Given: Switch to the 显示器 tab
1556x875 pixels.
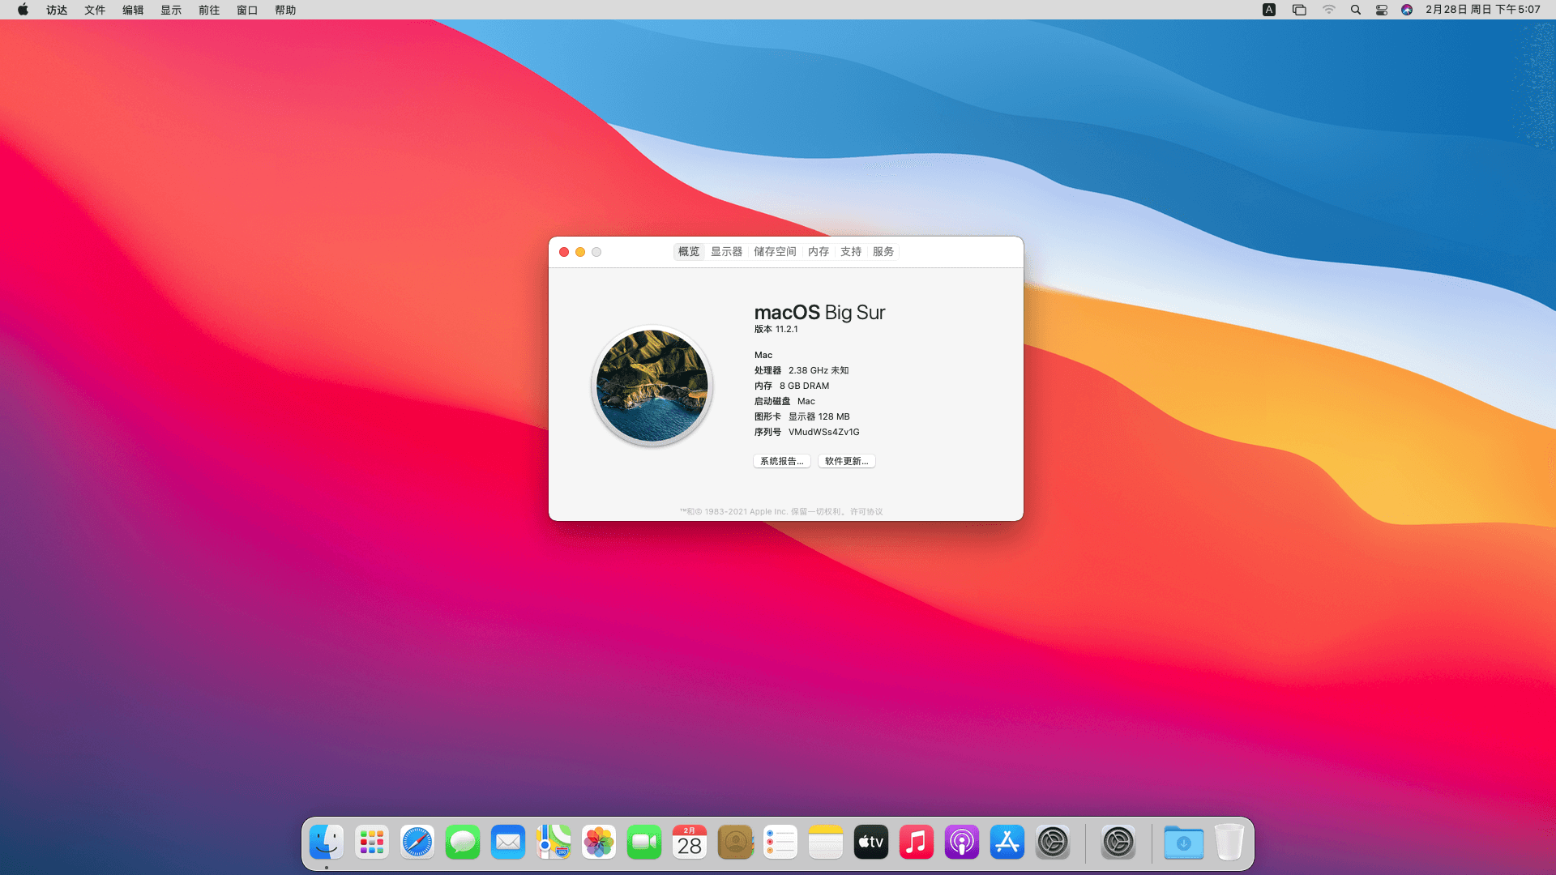Looking at the screenshot, I should tap(727, 252).
